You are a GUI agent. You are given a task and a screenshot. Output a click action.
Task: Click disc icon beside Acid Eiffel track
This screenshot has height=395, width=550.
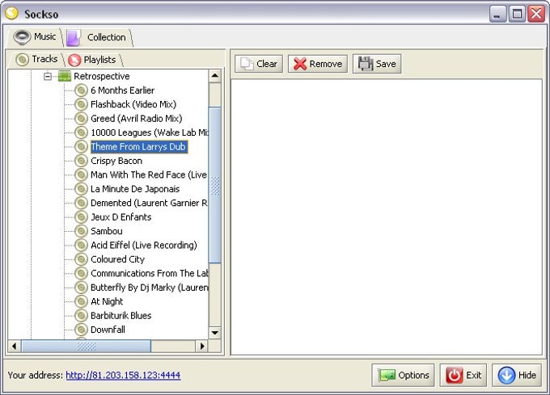pyautogui.click(x=81, y=245)
